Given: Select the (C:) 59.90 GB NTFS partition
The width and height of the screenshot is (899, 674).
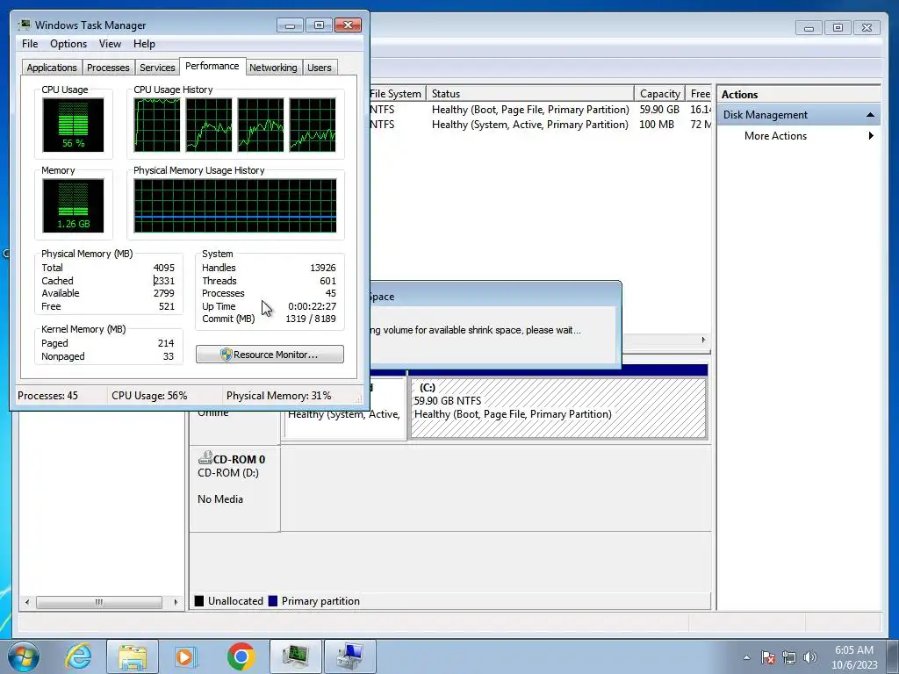Looking at the screenshot, I should point(557,407).
